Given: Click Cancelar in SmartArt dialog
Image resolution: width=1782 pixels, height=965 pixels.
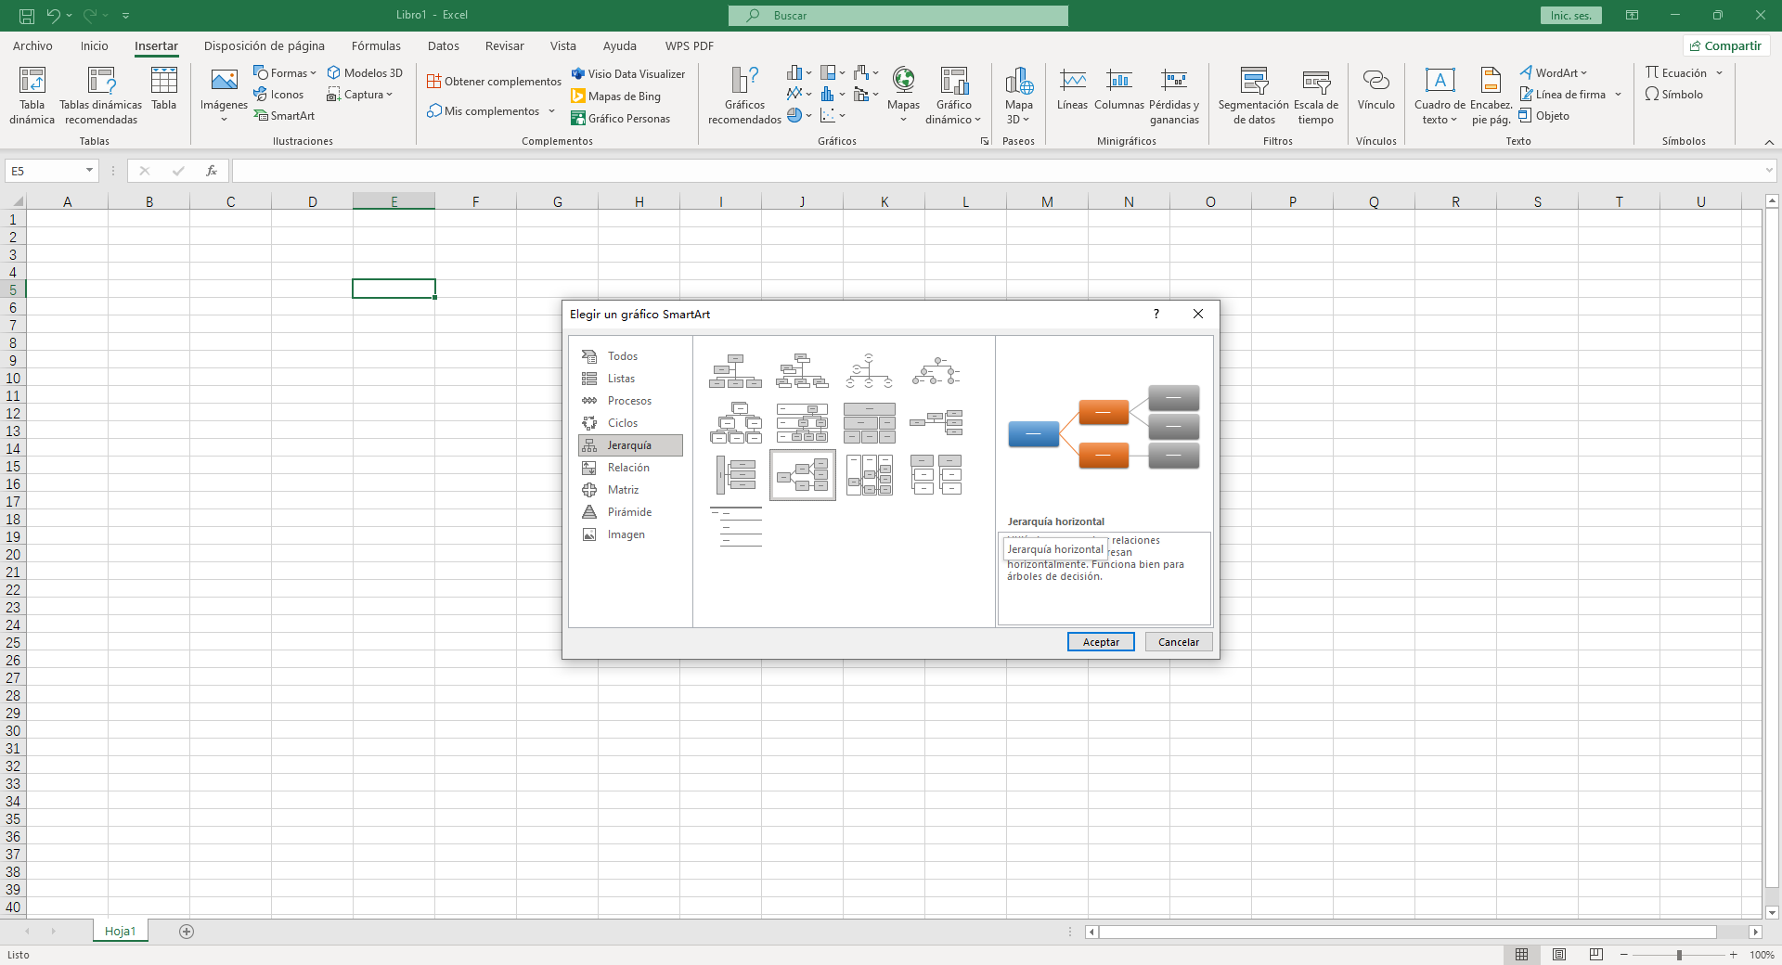Looking at the screenshot, I should point(1179,642).
